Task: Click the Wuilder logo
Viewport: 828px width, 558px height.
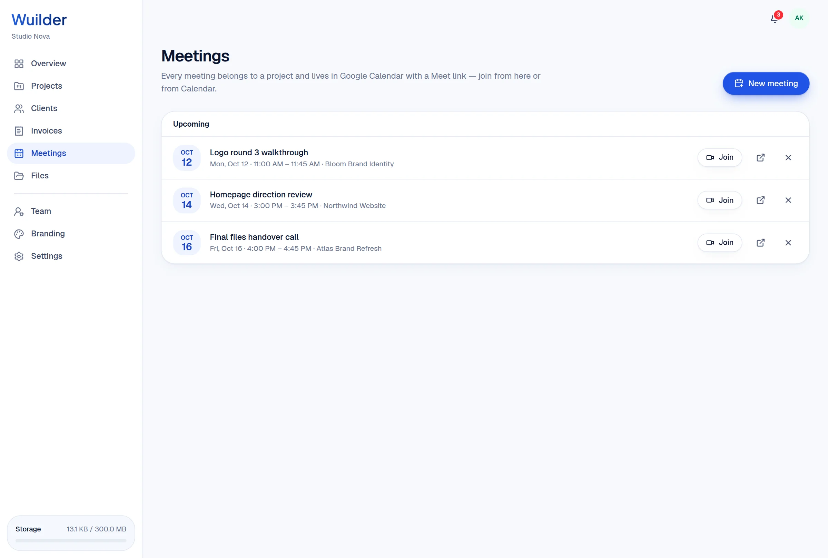Action: pyautogui.click(x=39, y=20)
